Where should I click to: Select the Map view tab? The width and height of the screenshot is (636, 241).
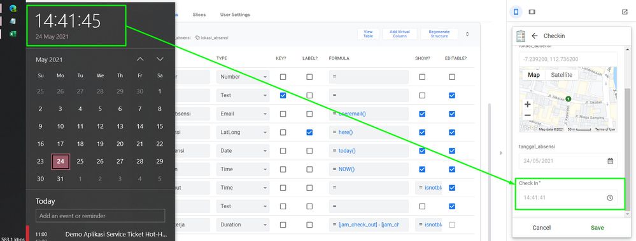[534, 75]
